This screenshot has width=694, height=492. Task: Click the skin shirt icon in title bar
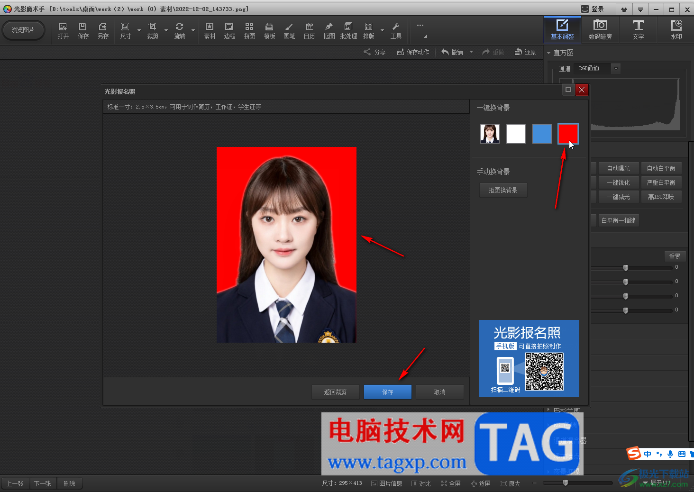pos(624,9)
